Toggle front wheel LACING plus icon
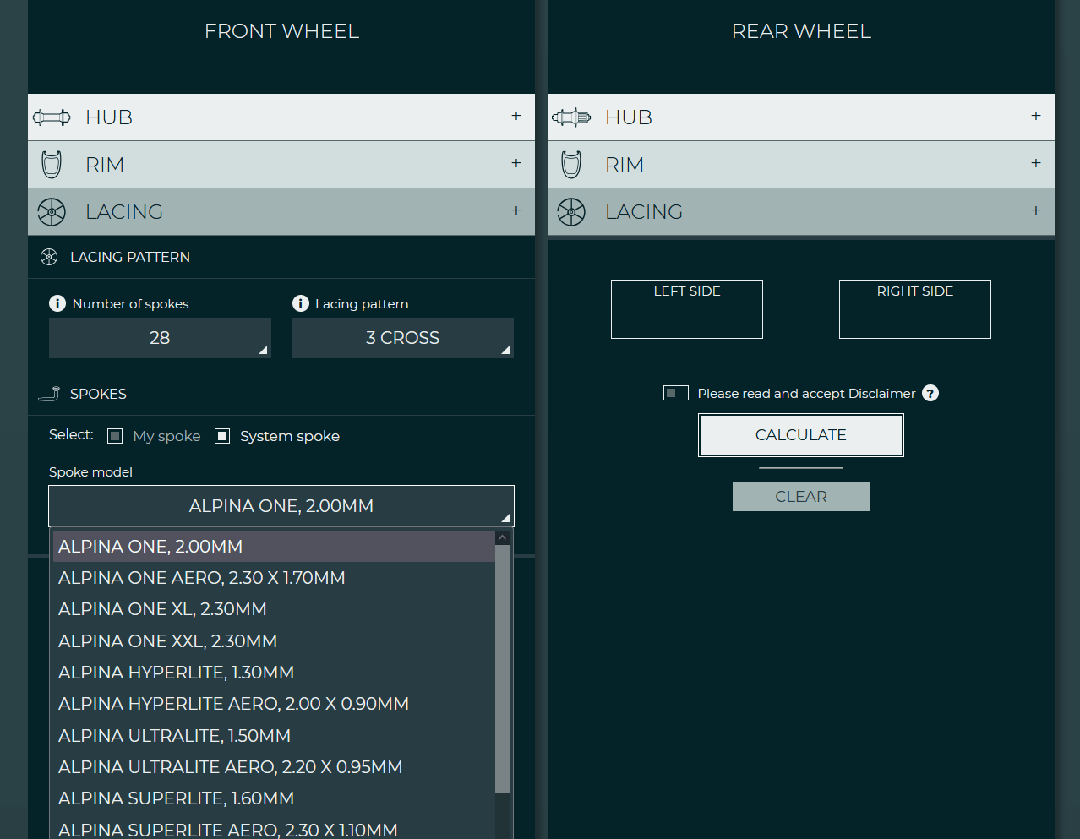The image size is (1080, 839). [516, 210]
